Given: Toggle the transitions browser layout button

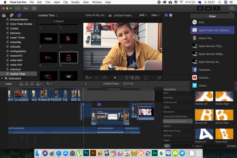Looking at the screenshot, I should point(167,146).
